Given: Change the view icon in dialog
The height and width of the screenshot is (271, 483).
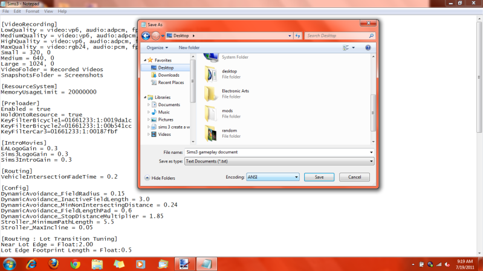Looking at the screenshot, I should point(346,48).
